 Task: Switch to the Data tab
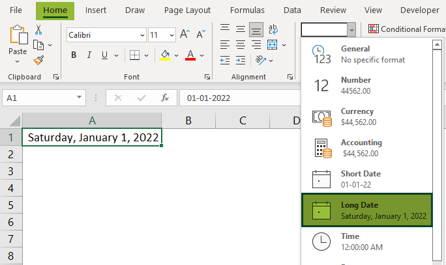292,10
